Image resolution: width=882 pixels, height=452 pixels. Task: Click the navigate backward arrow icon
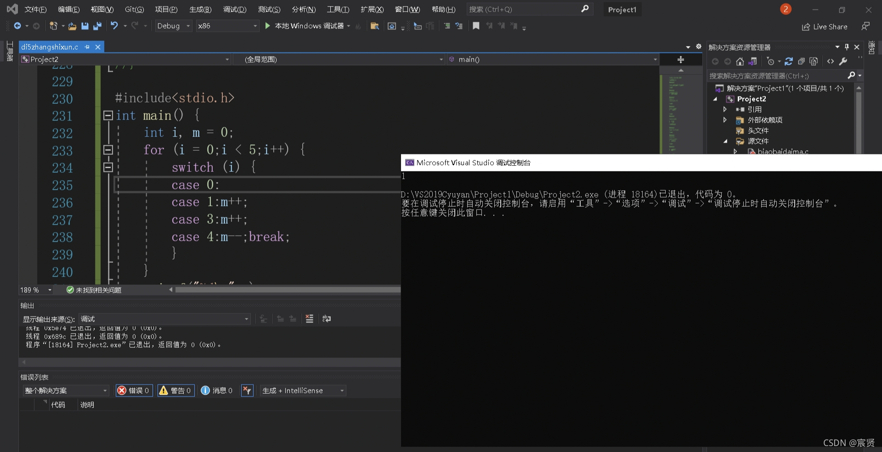coord(17,26)
